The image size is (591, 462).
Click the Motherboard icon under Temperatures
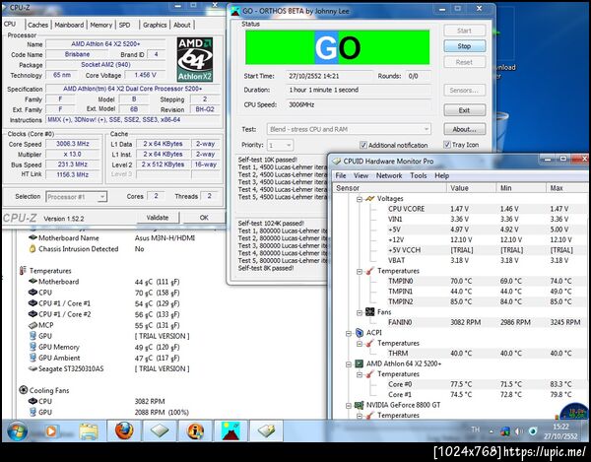(x=33, y=281)
